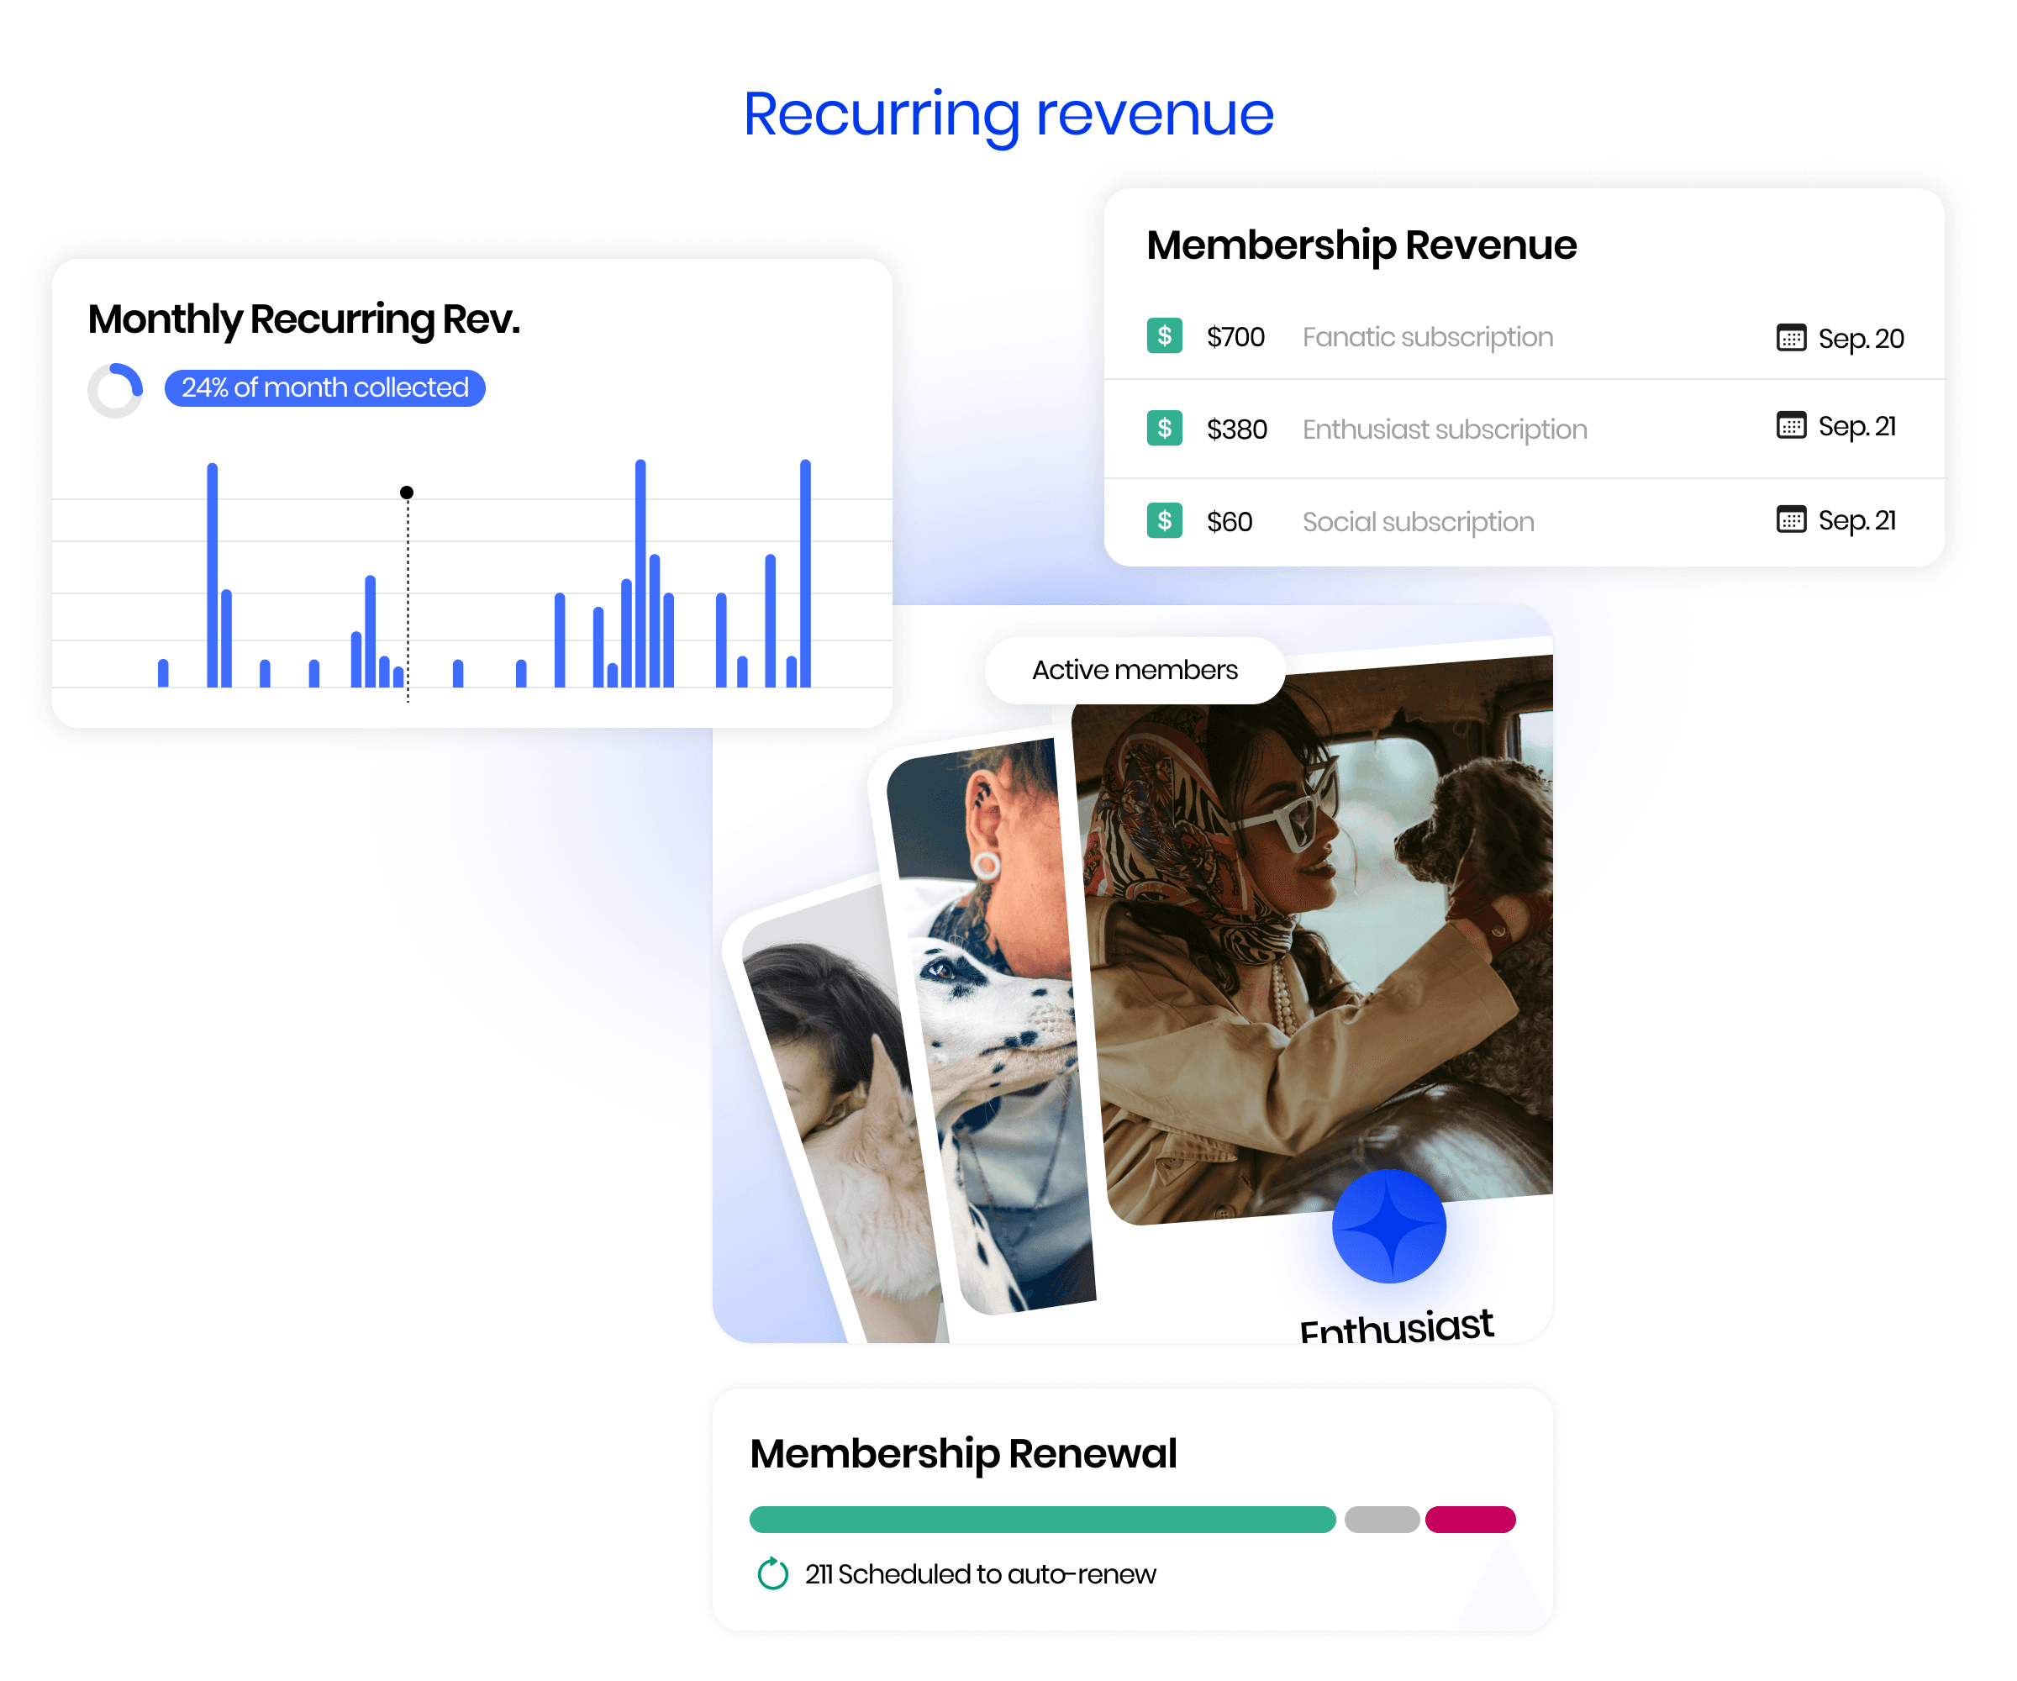
Task: Click the calendar icon next to Sep. 20
Action: point(1790,337)
